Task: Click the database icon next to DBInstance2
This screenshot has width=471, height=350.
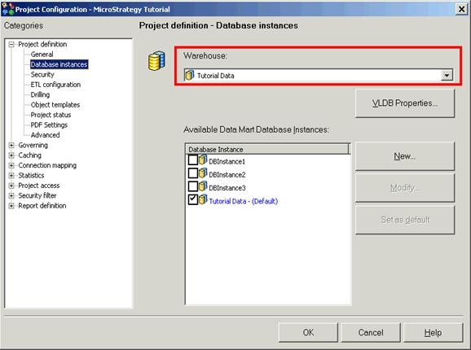Action: 203,173
